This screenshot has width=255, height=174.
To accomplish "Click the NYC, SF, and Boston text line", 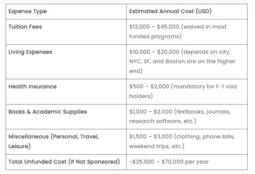I will [182, 61].
